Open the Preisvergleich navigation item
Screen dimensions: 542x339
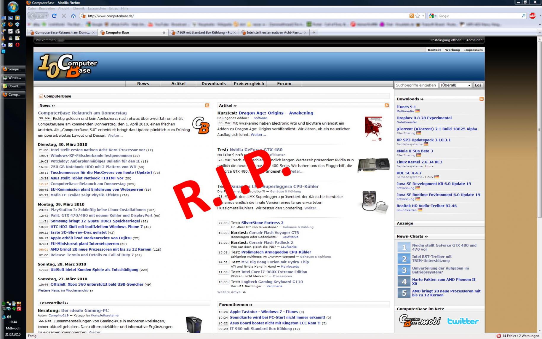[x=249, y=84]
